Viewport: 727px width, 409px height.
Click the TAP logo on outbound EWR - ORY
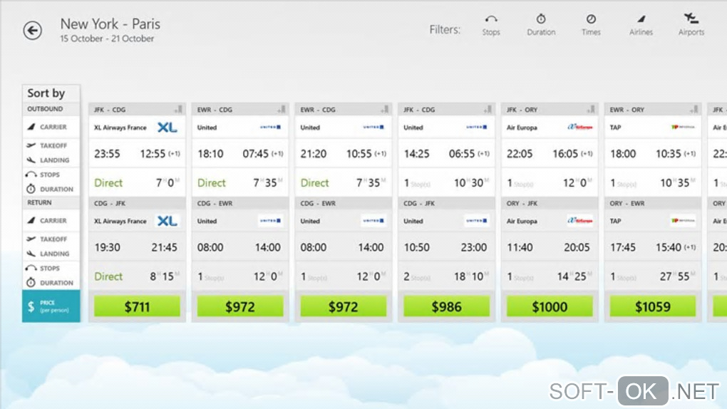pos(683,127)
